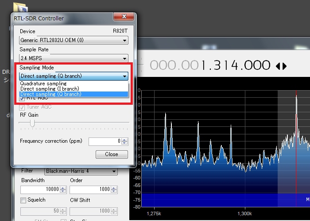This screenshot has height=221, width=310.
Task: Click the RF Gain slider handle
Action: pyautogui.click(x=32, y=124)
